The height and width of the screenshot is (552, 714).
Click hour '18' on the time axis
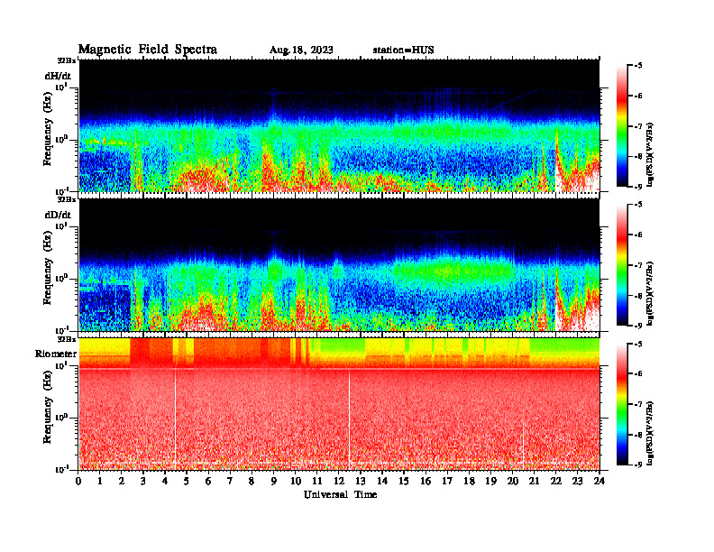[x=469, y=481]
